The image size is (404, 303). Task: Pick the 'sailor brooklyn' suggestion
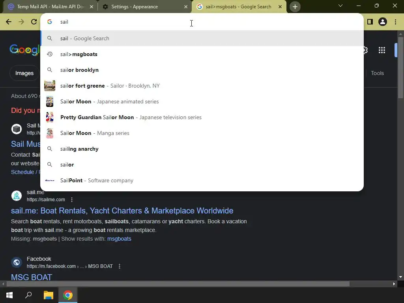(x=202, y=70)
